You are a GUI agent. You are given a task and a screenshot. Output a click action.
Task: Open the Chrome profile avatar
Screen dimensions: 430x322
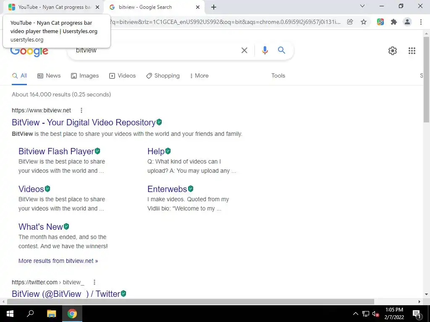click(x=407, y=22)
